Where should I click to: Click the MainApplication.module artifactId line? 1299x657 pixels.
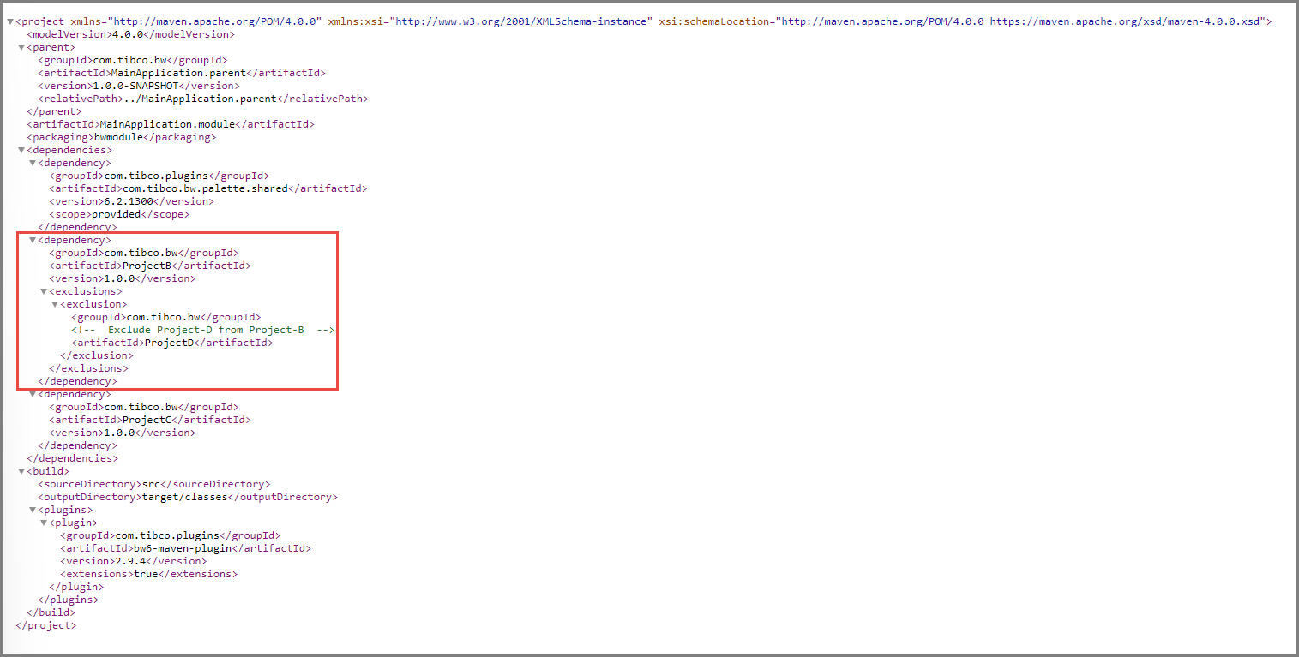[x=171, y=124]
